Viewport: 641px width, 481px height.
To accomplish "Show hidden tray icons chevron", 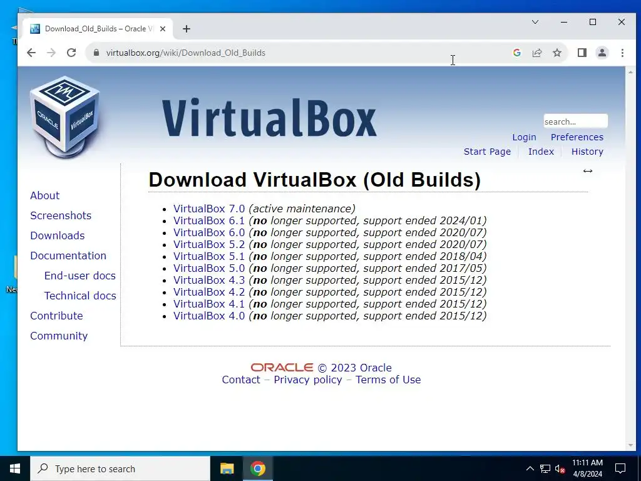I will [530, 468].
